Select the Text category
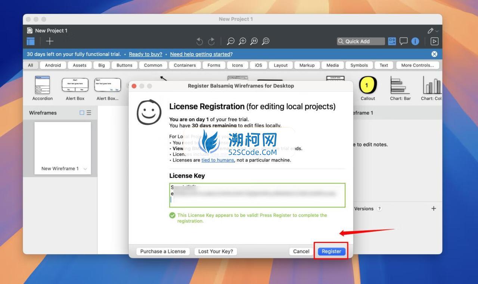This screenshot has height=284, width=478. point(384,65)
